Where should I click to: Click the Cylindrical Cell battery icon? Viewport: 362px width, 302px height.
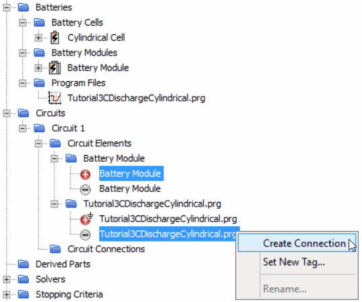(55, 38)
